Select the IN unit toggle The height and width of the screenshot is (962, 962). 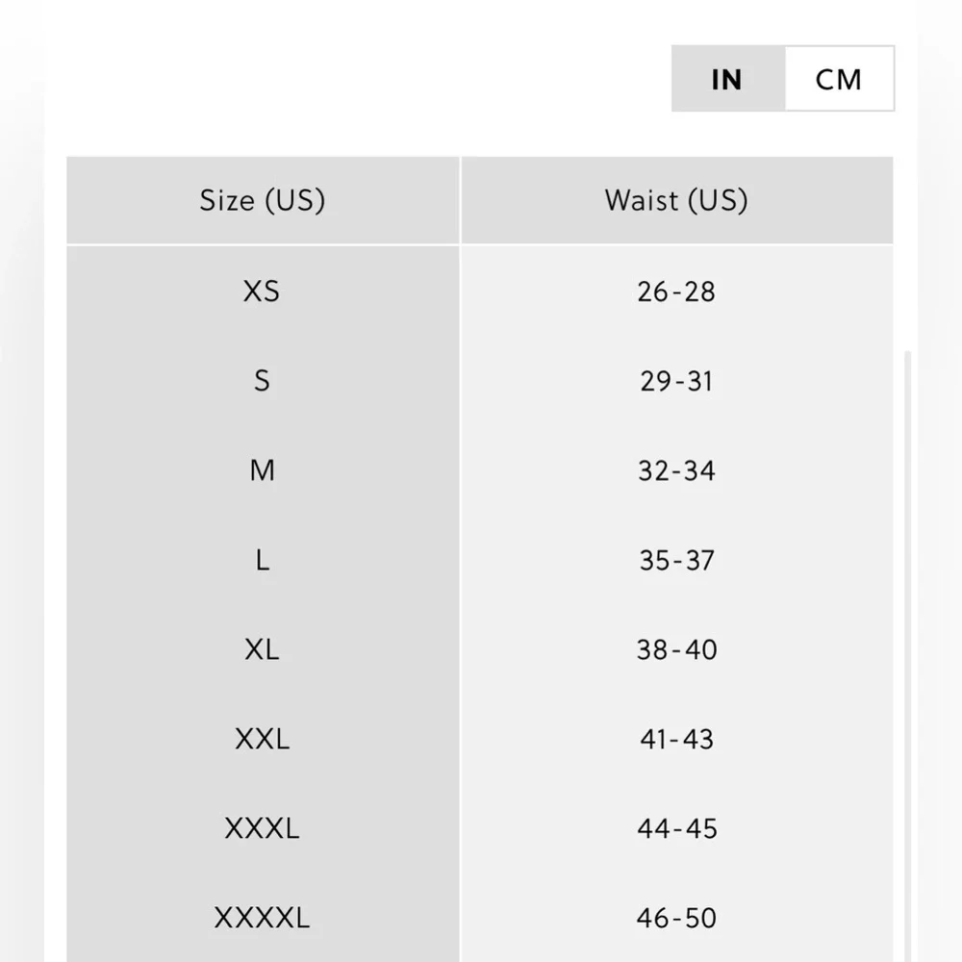point(728,79)
